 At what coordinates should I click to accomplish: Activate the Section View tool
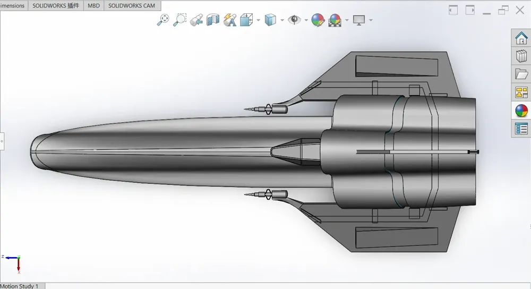[213, 20]
